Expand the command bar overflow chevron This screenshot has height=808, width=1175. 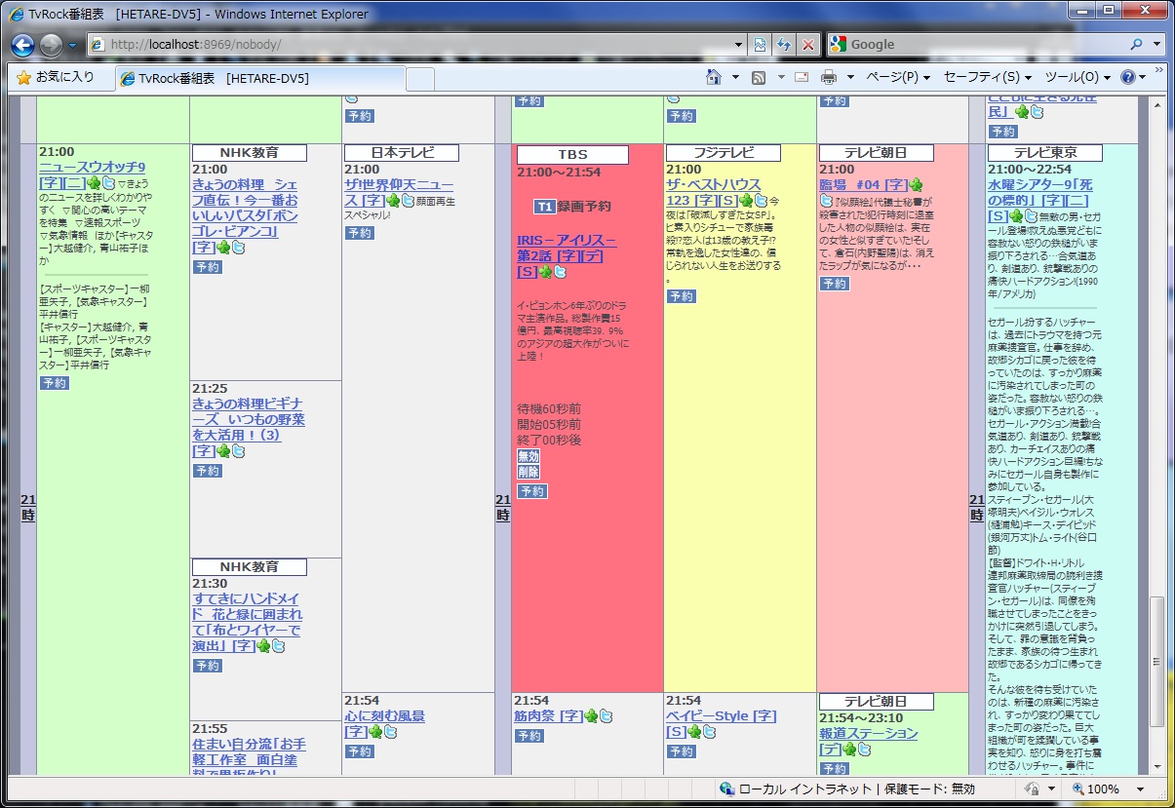1158,71
